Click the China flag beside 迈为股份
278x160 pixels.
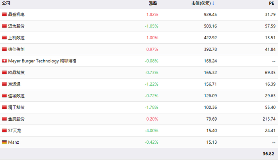tap(4, 26)
